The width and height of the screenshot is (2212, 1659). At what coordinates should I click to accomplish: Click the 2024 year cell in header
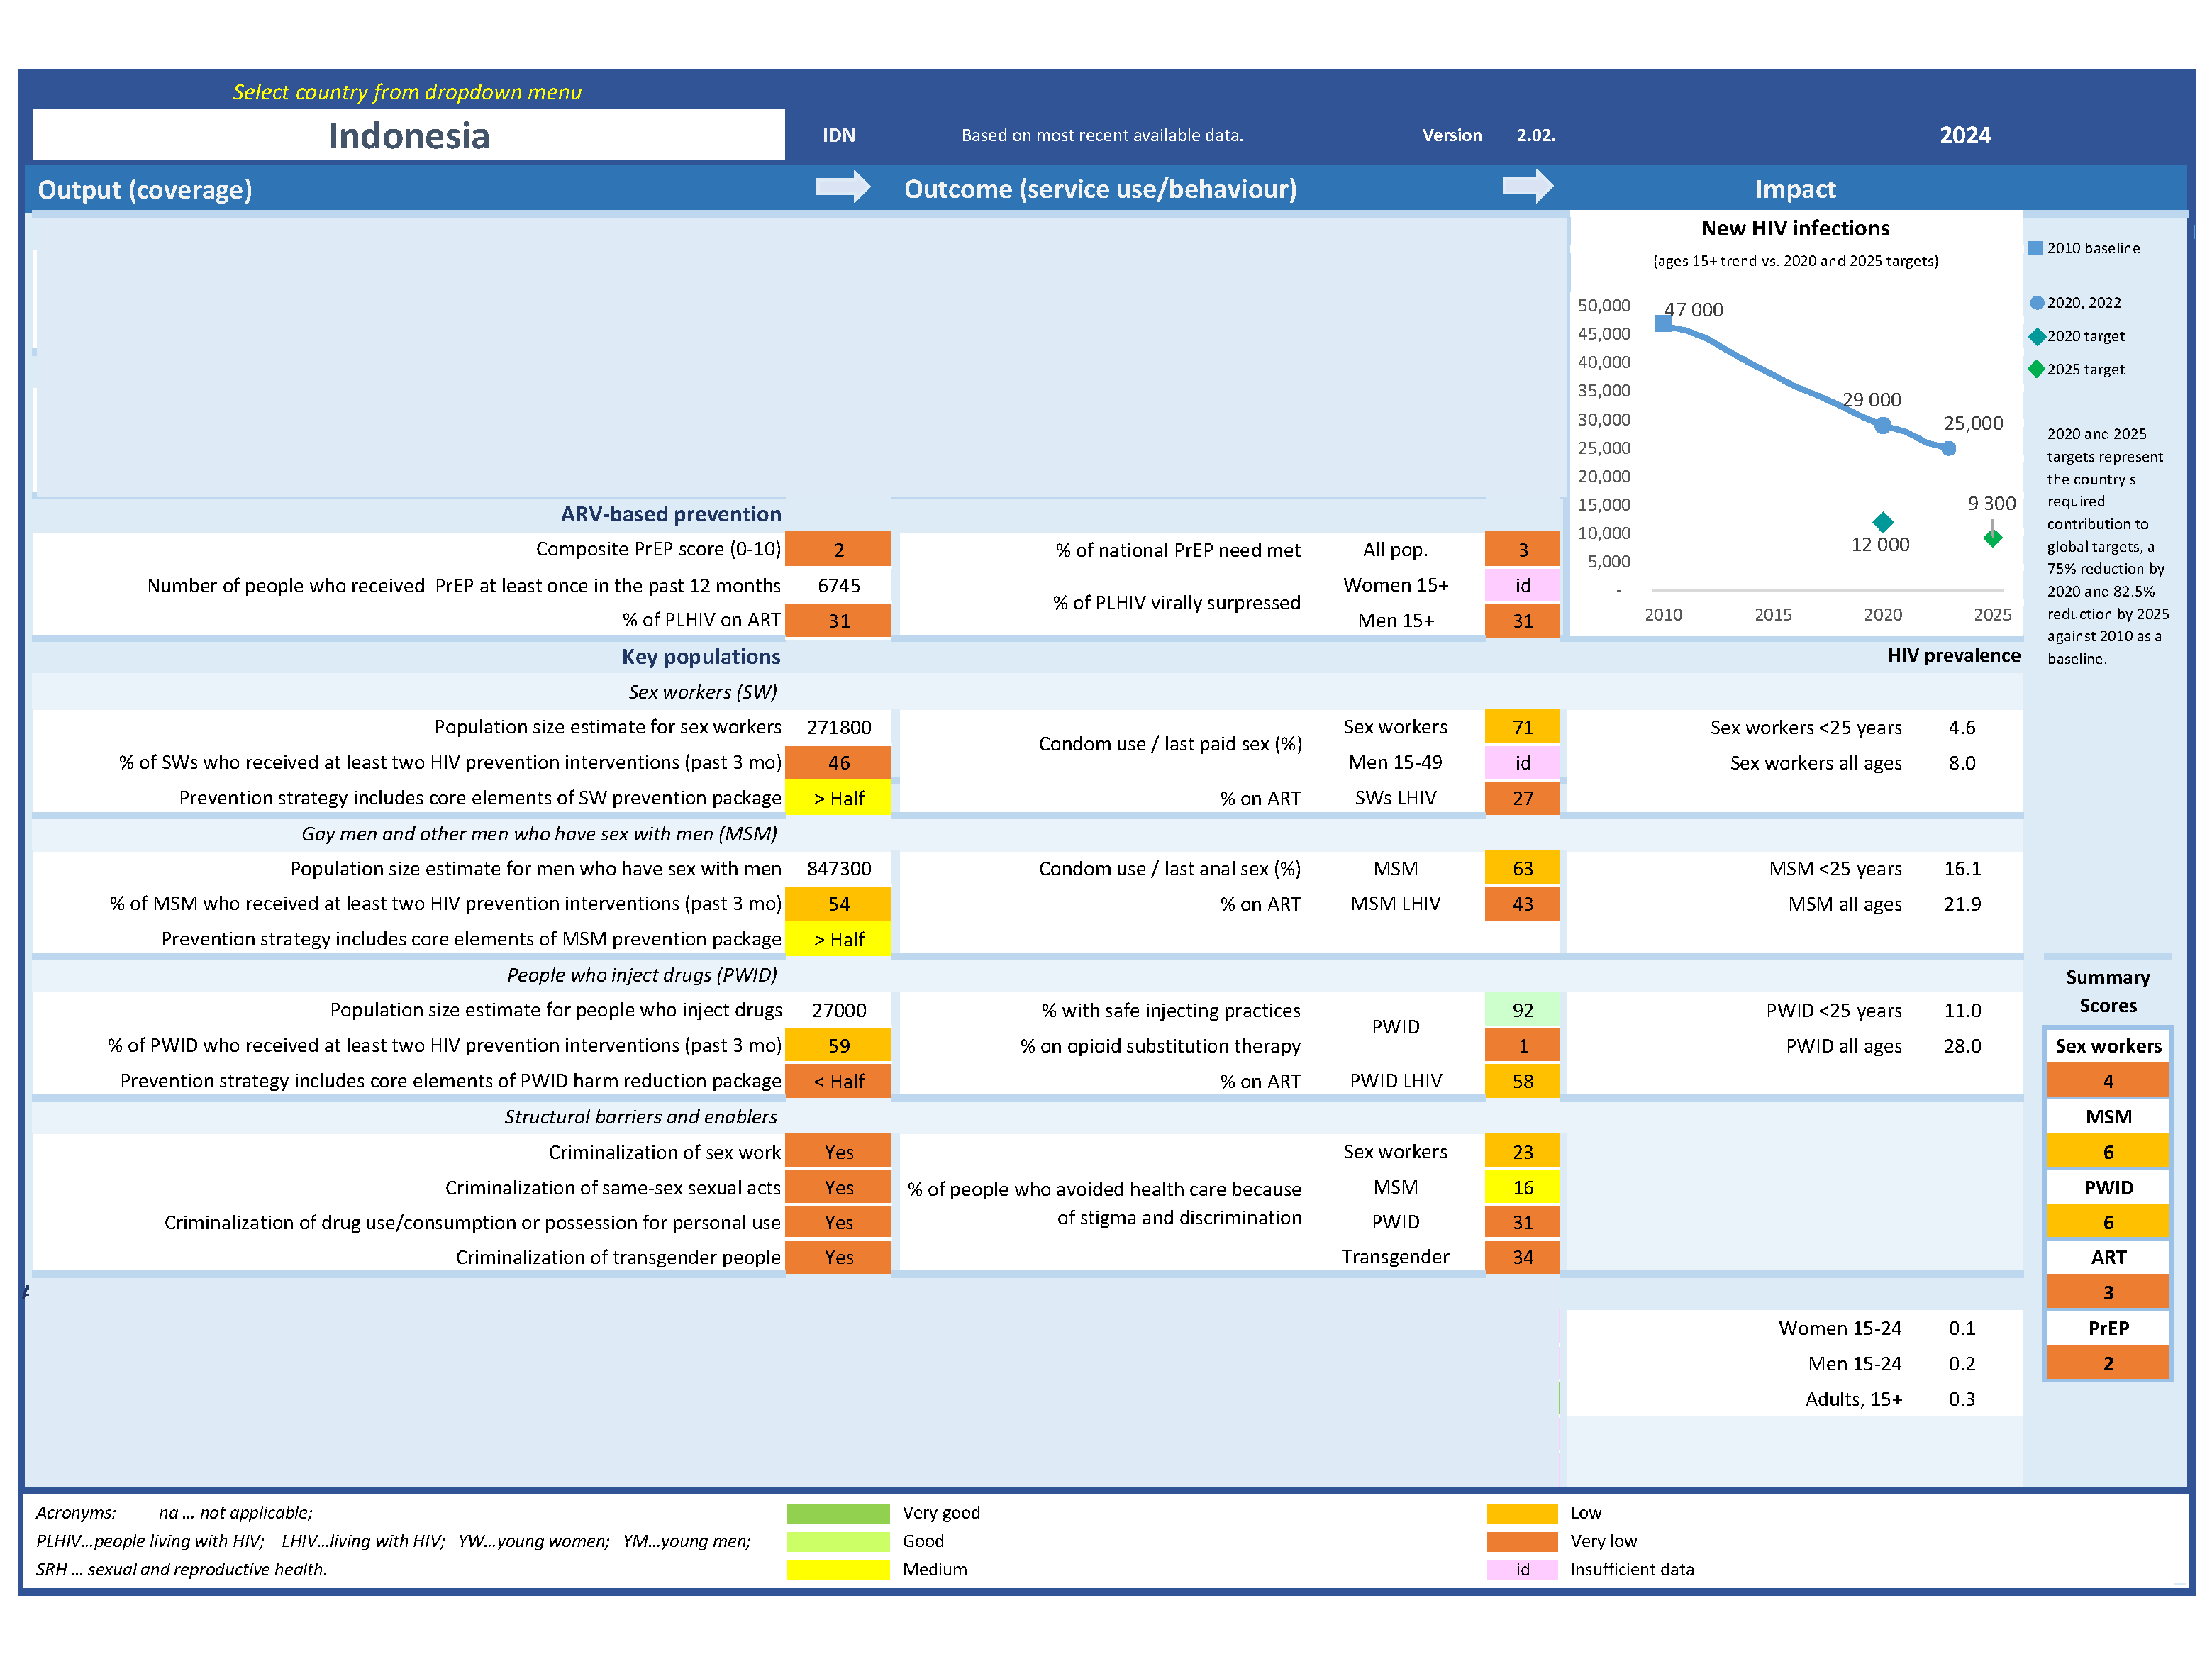[1965, 135]
